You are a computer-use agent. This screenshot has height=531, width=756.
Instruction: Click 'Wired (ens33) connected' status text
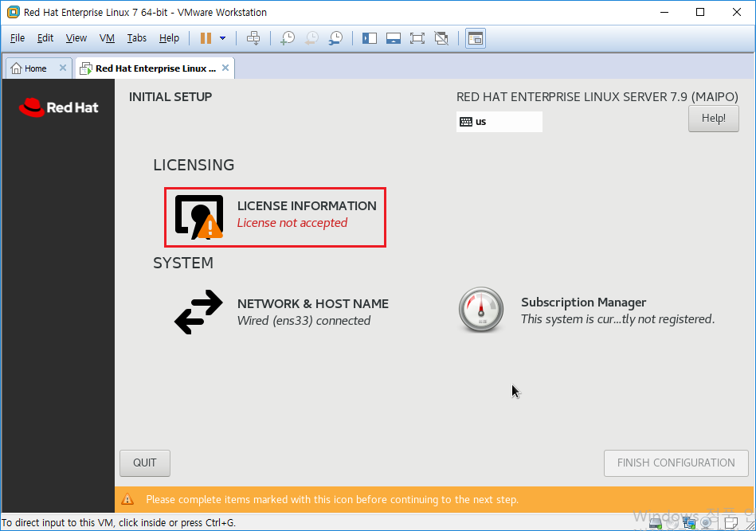[x=304, y=320]
